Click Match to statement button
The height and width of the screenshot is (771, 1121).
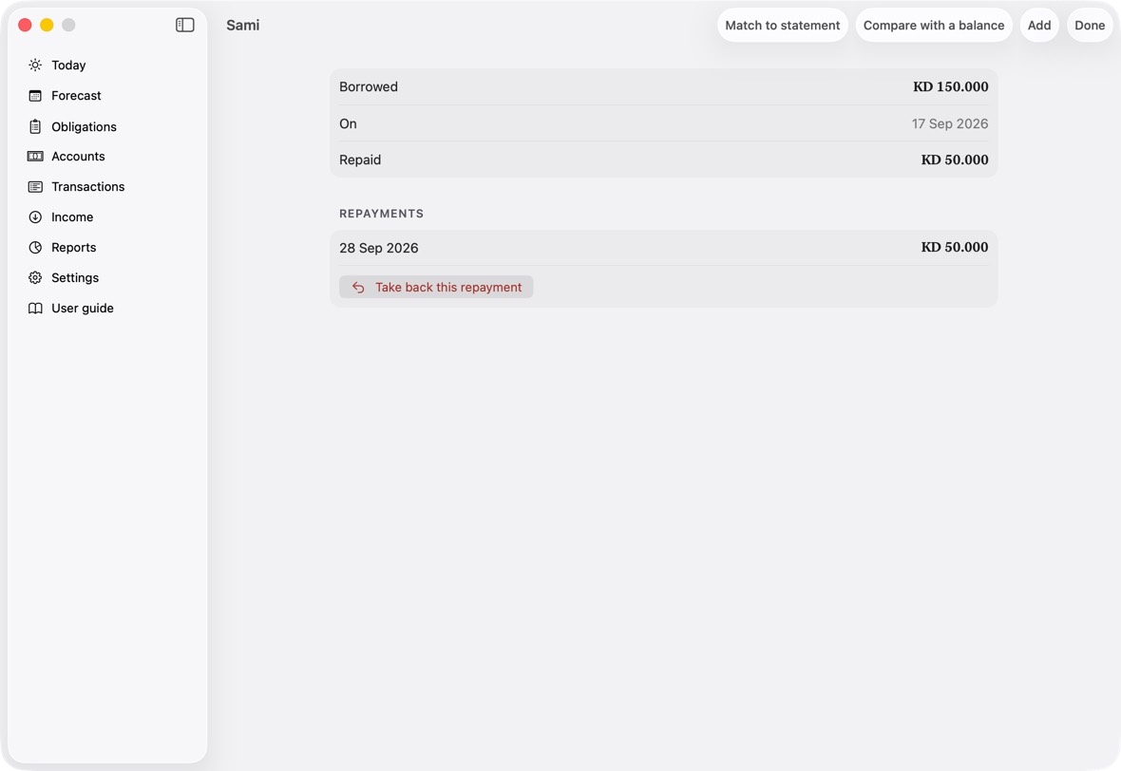tap(782, 25)
